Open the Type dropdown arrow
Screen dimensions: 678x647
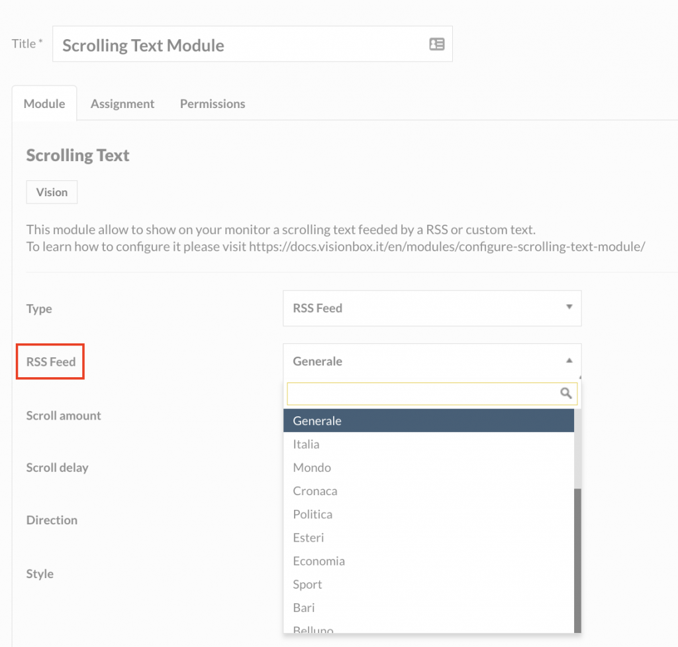569,307
